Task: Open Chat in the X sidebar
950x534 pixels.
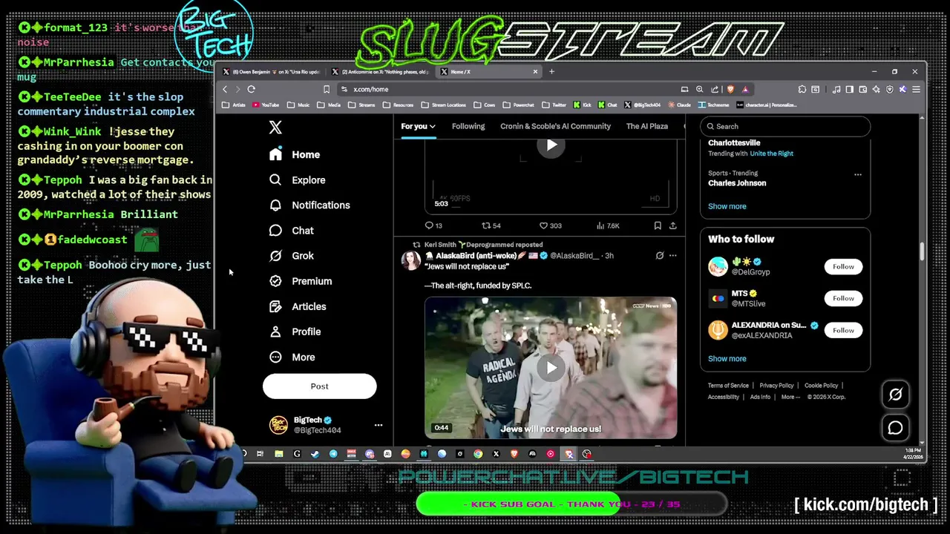Action: click(x=292, y=231)
